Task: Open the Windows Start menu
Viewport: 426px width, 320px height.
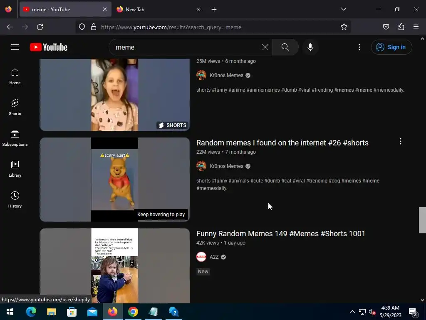Action: [x=10, y=312]
